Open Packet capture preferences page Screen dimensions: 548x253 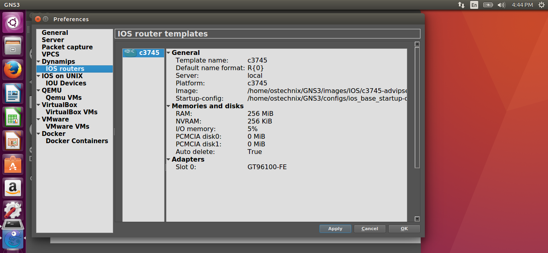point(67,47)
